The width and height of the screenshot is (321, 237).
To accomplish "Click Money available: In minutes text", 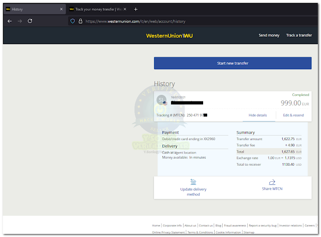I will click(184, 158).
